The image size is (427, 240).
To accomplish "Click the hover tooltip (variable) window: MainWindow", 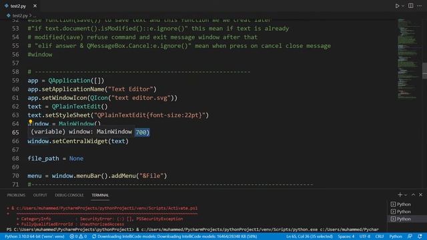I will pyautogui.click(x=81, y=132).
